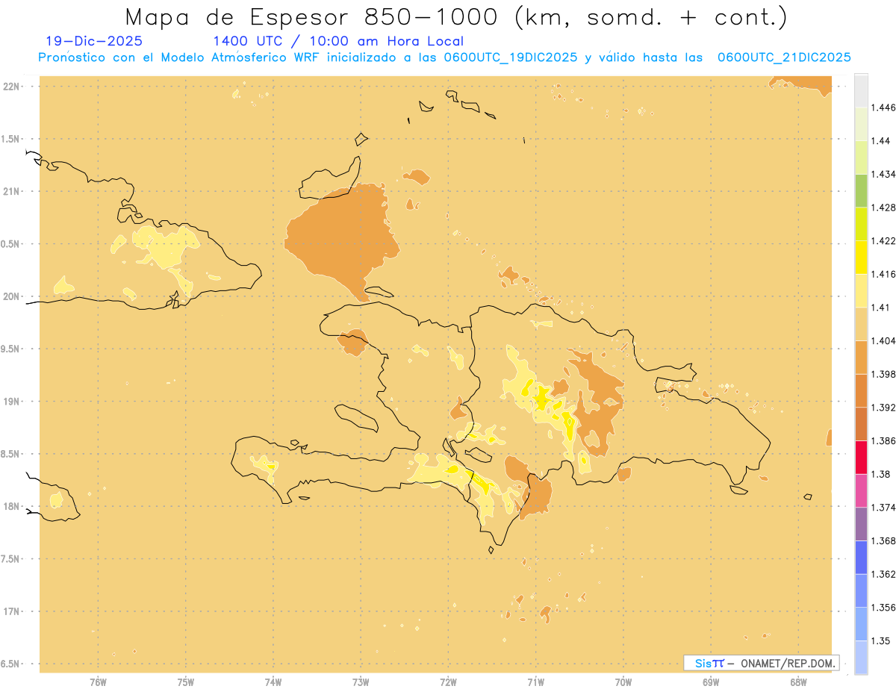Image resolution: width=896 pixels, height=692 pixels.
Task: Click the longitude label '72W'
Action: [448, 682]
